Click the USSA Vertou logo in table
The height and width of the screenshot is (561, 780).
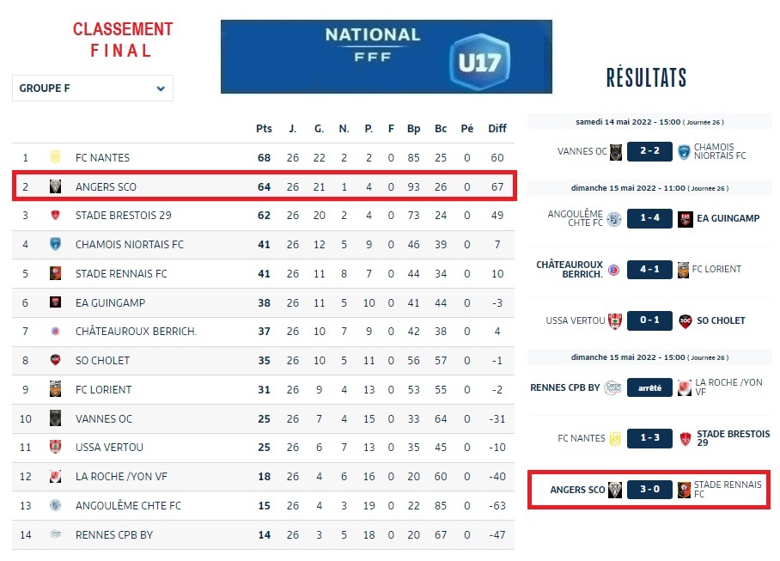tap(55, 448)
